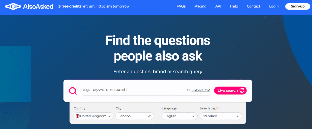The height and width of the screenshot is (129, 312).
Task: Select API in the navigation bar
Action: (x=218, y=6)
